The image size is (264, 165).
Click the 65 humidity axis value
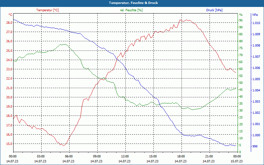(x=241, y=62)
